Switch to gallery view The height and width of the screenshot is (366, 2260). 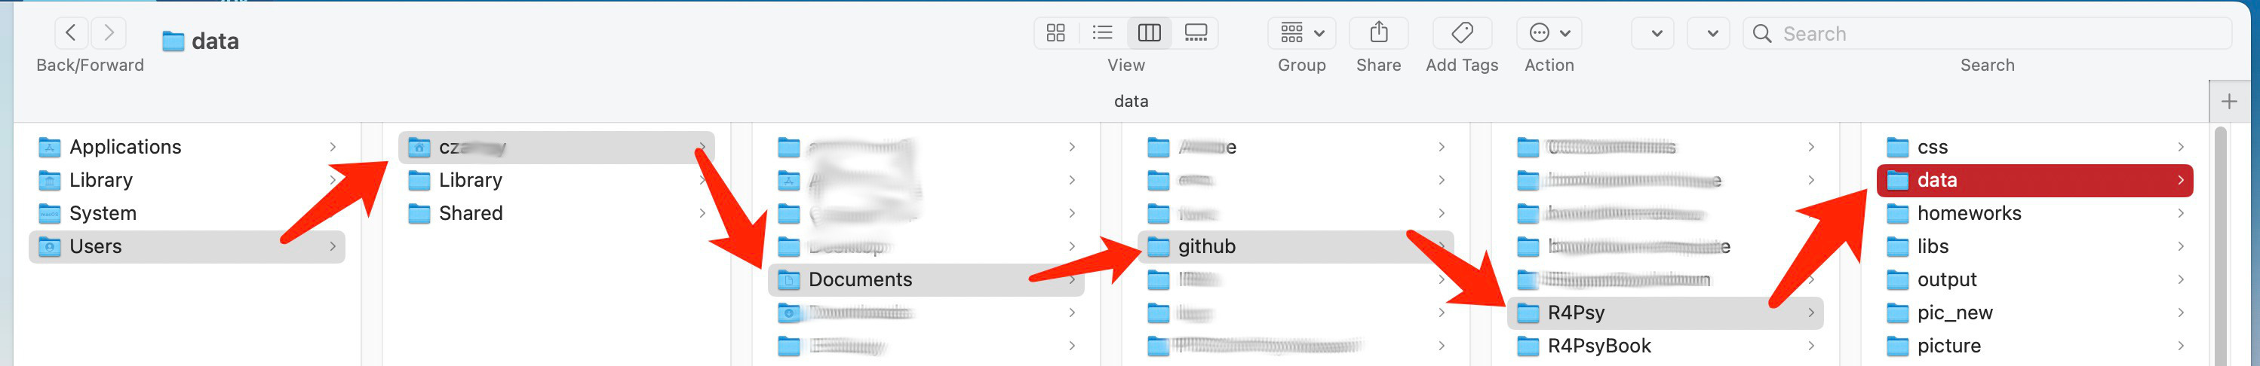click(1195, 33)
